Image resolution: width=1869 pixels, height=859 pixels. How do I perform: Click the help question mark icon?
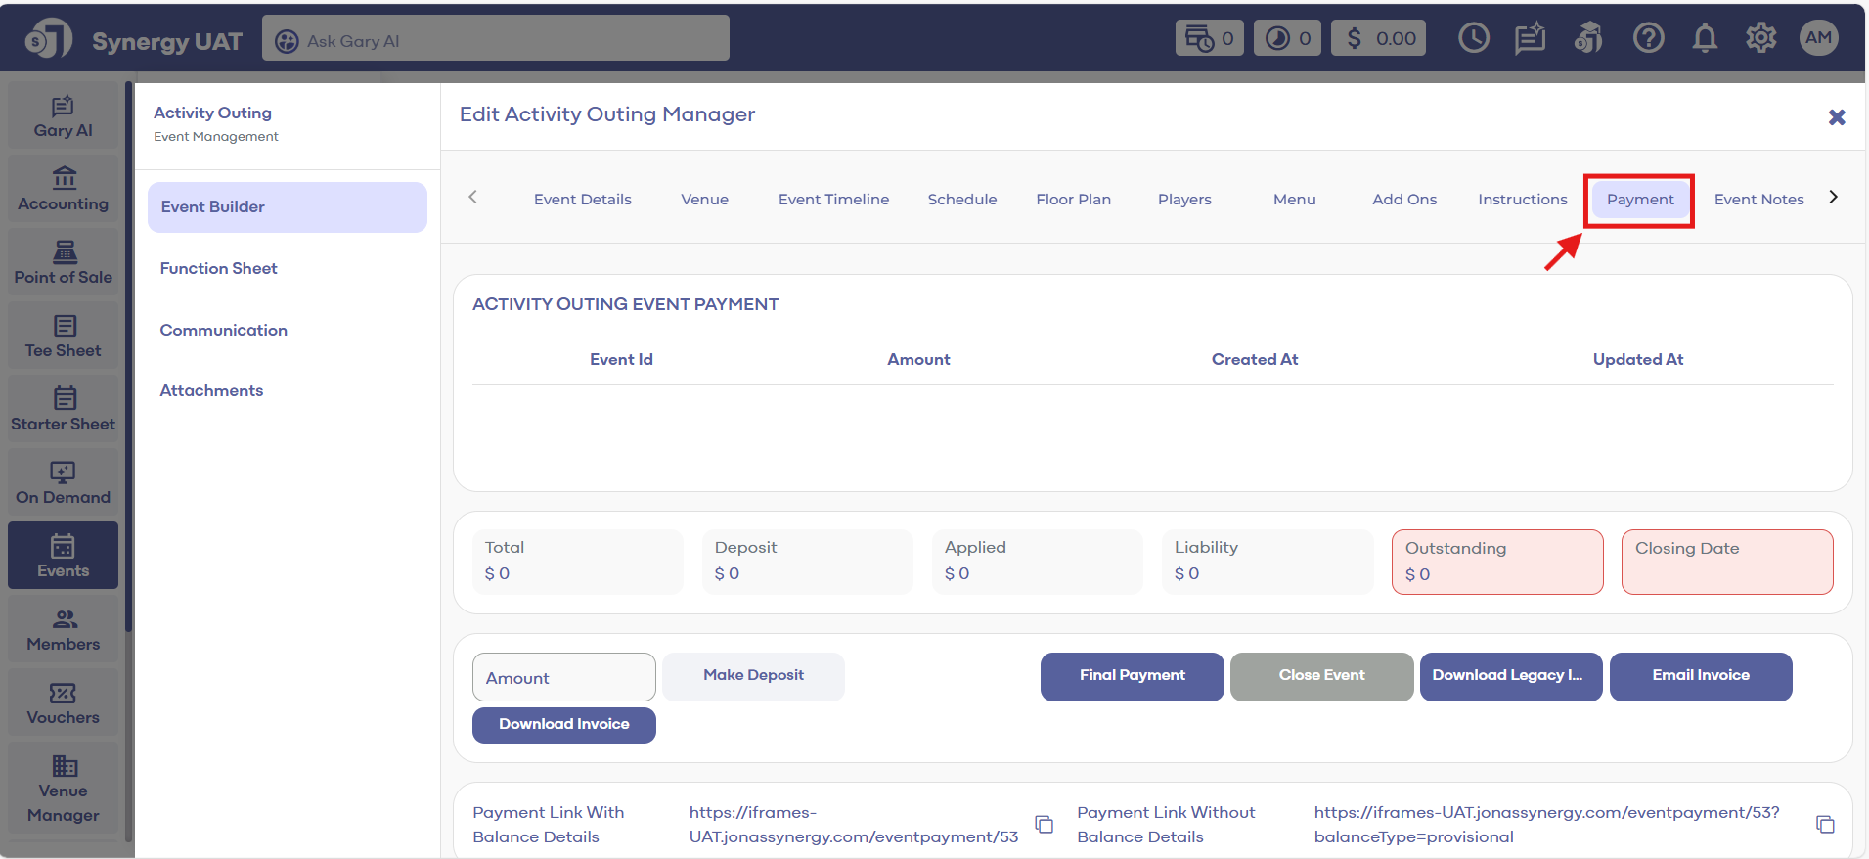click(x=1648, y=39)
